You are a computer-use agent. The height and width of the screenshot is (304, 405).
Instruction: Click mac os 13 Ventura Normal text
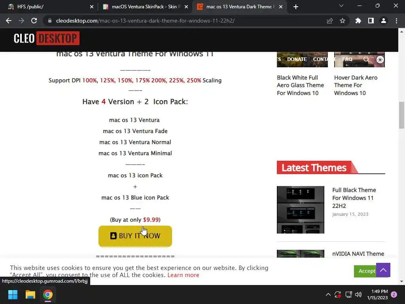135,142
